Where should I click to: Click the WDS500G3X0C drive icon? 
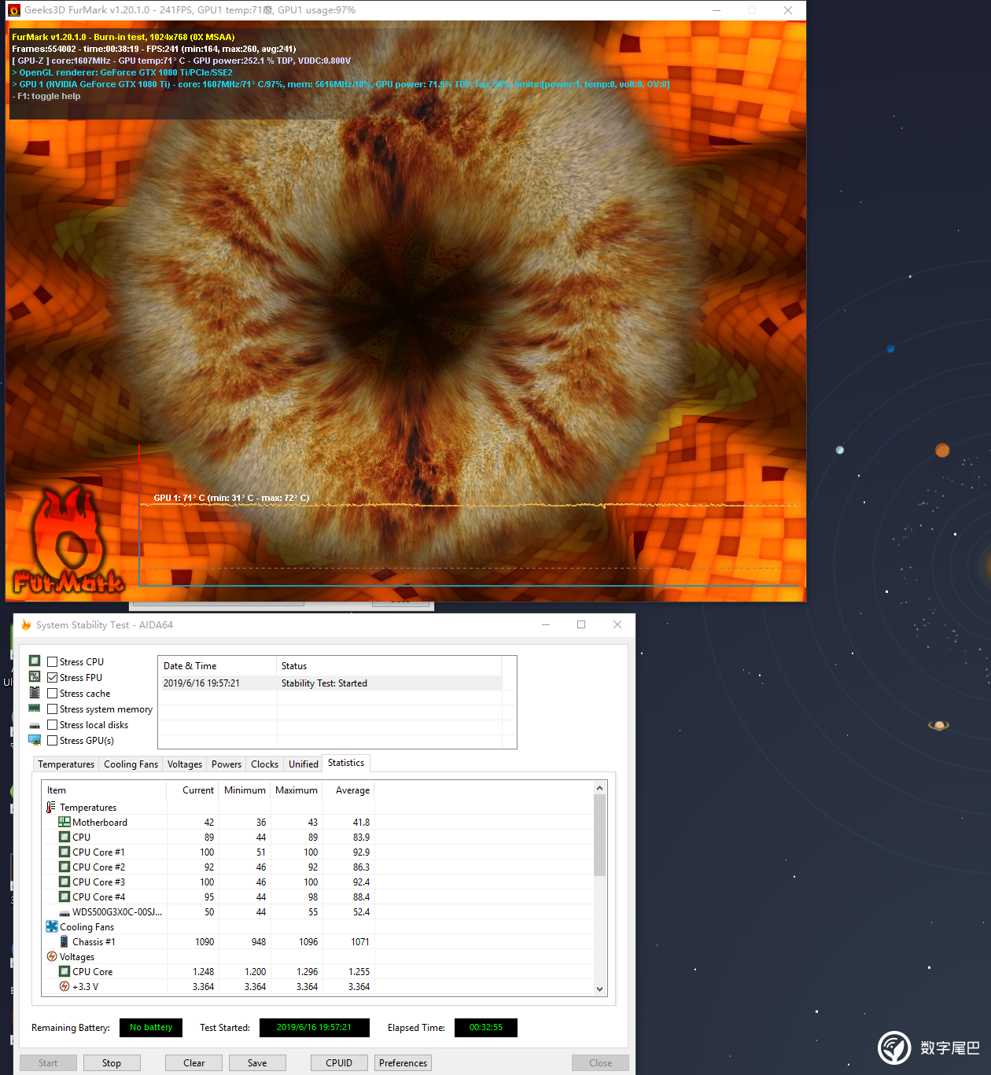coord(64,912)
